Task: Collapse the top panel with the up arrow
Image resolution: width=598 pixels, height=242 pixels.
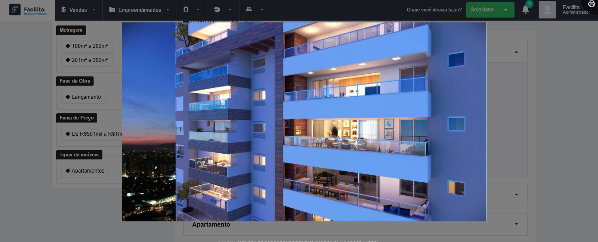Action: [x=516, y=52]
